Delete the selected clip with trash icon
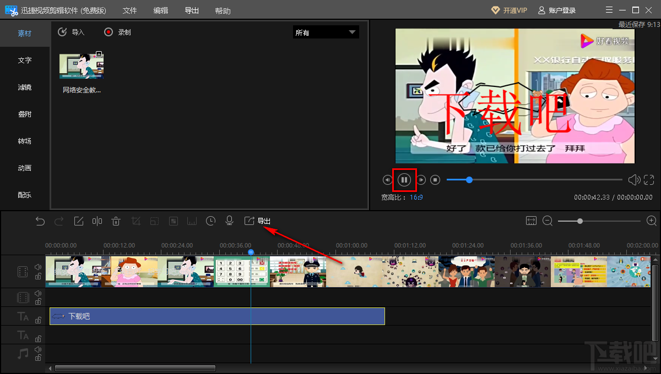 tap(116, 221)
